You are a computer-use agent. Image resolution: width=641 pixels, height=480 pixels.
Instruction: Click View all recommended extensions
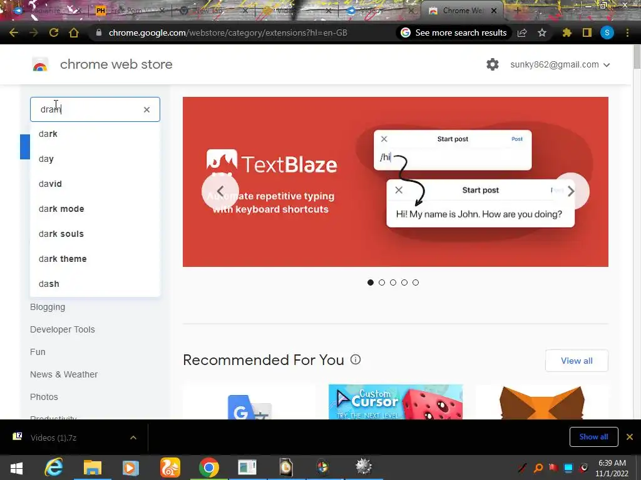point(577,361)
